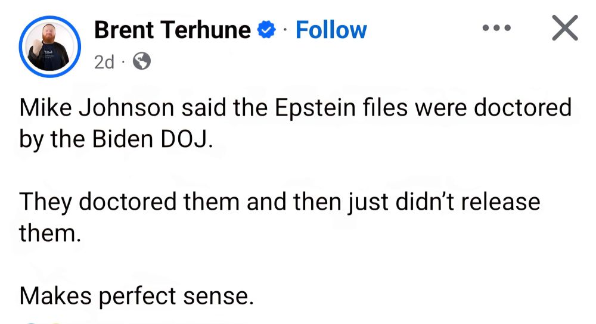
Task: Open Brent Terhune's profile picture
Action: tap(50, 46)
